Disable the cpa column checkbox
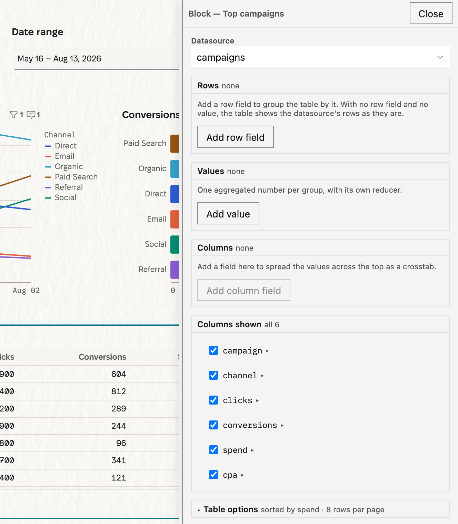This screenshot has height=524, width=458. pyautogui.click(x=213, y=475)
